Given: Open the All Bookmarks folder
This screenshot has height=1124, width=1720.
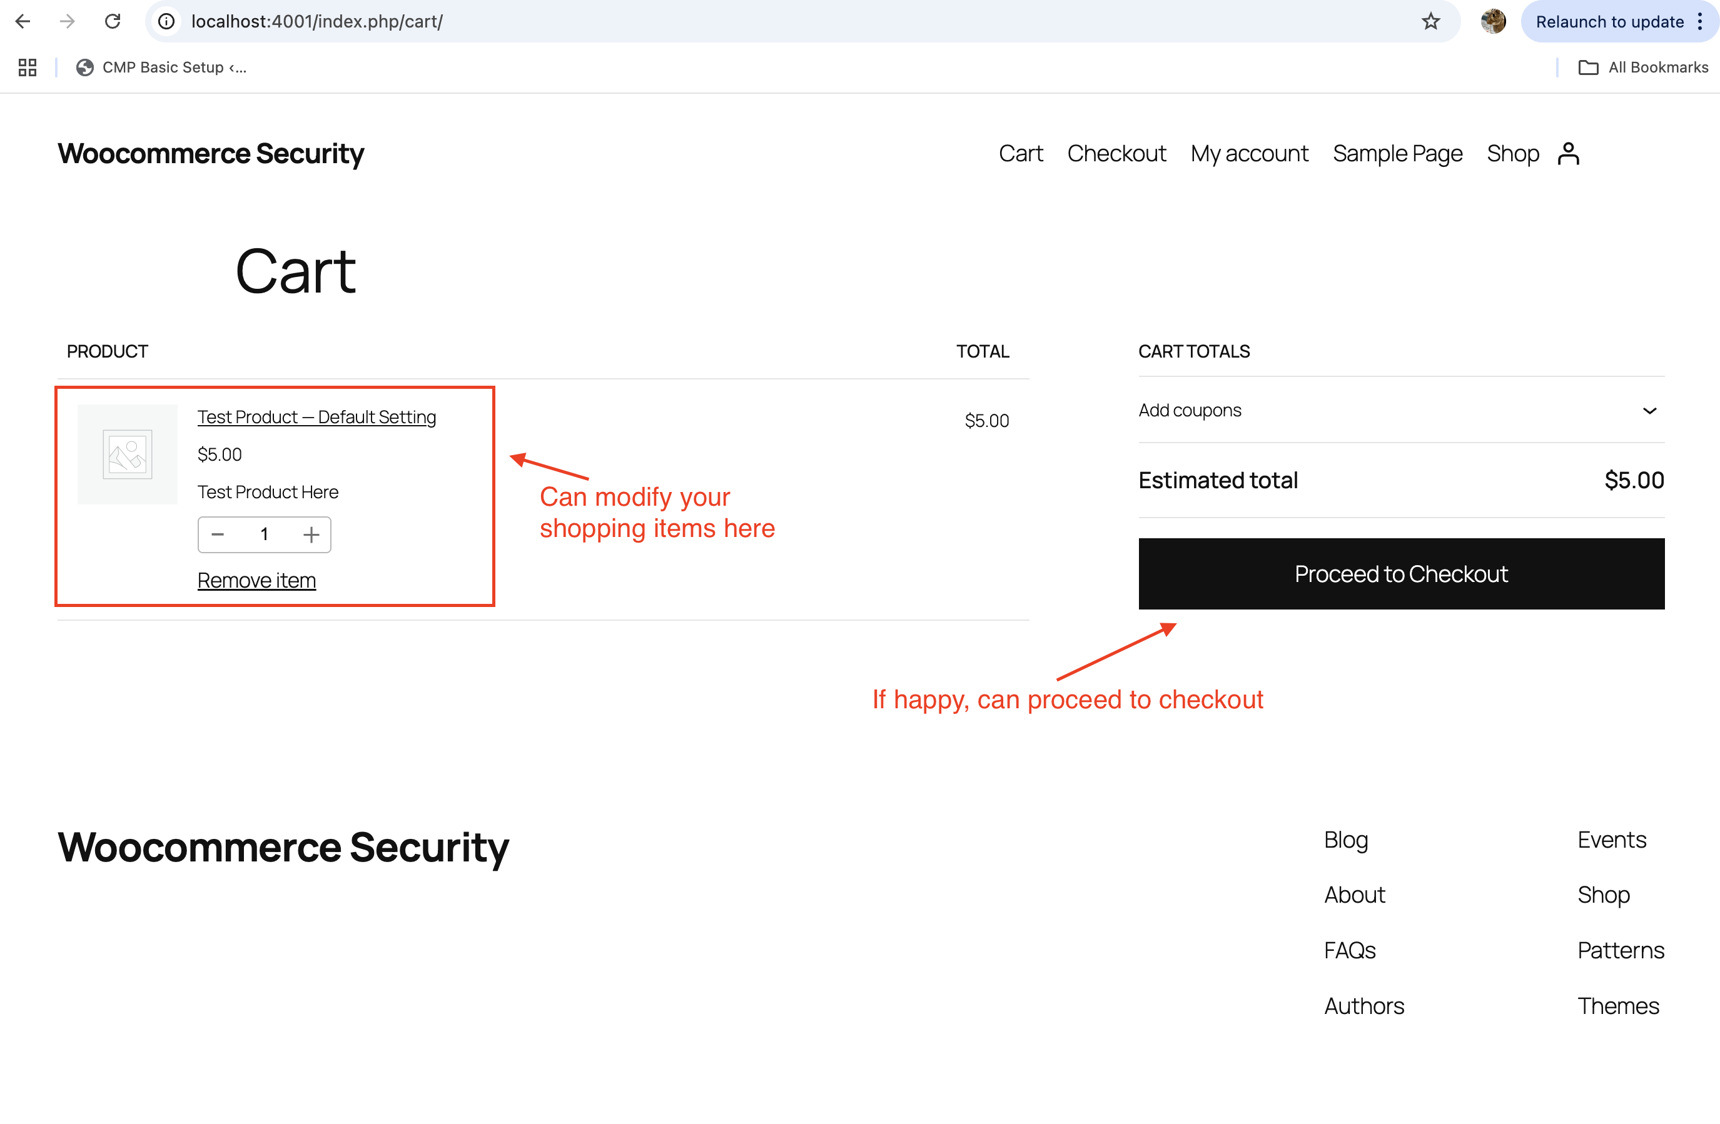Looking at the screenshot, I should 1644,66.
